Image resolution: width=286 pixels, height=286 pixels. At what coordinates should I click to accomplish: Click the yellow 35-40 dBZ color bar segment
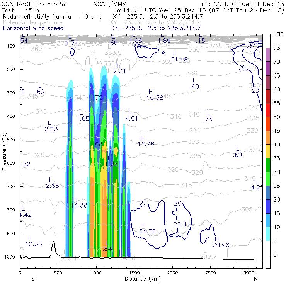[x=268, y=151]
